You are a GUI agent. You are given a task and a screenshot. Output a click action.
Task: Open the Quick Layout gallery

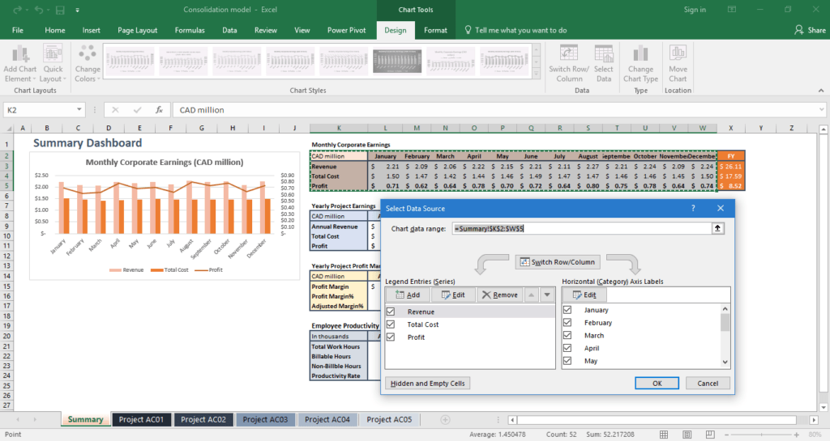53,54
